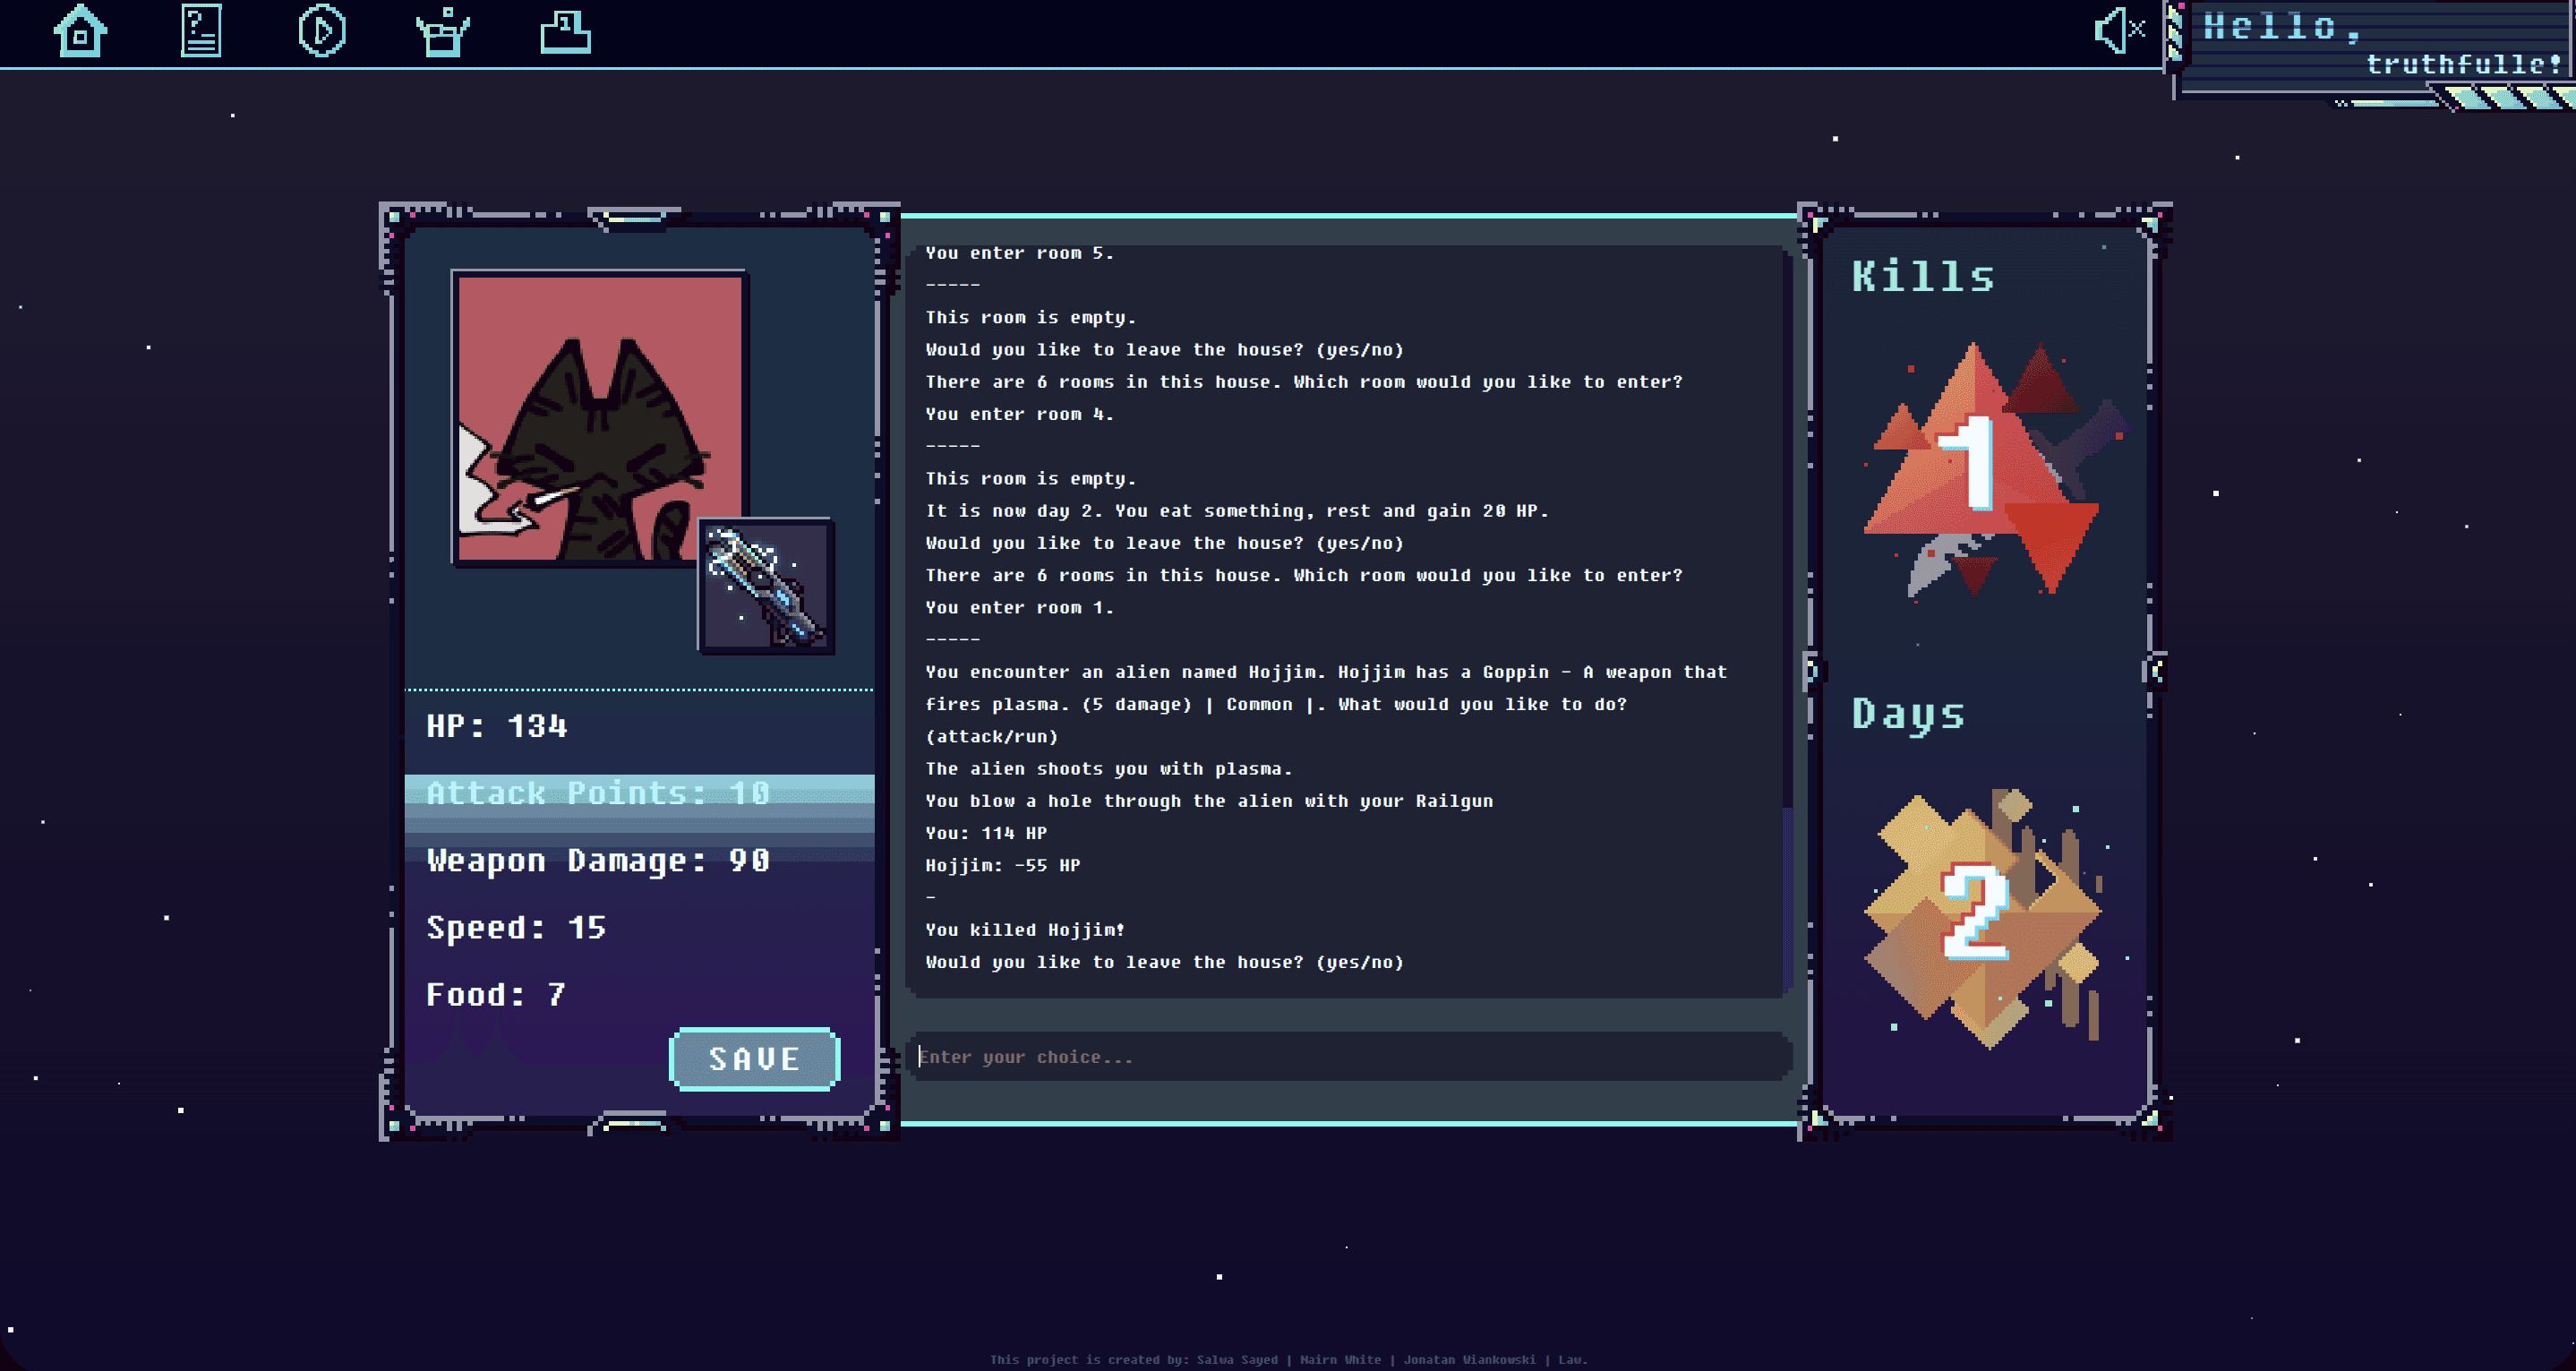
Task: Click the Speed stat line
Action: [x=516, y=927]
